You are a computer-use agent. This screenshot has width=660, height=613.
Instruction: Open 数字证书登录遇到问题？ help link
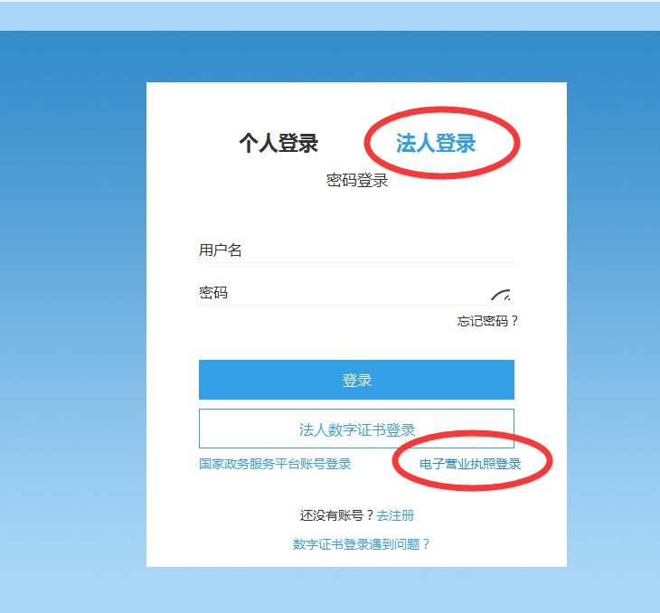(x=361, y=544)
